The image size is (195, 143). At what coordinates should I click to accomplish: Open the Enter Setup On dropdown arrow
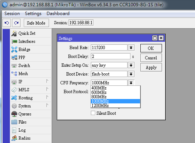131,65
